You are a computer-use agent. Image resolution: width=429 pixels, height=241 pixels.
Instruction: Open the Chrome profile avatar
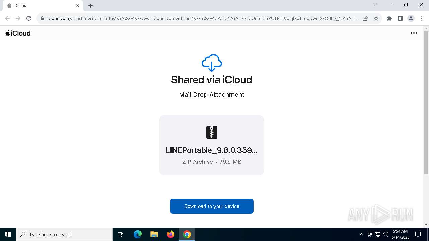(x=411, y=18)
